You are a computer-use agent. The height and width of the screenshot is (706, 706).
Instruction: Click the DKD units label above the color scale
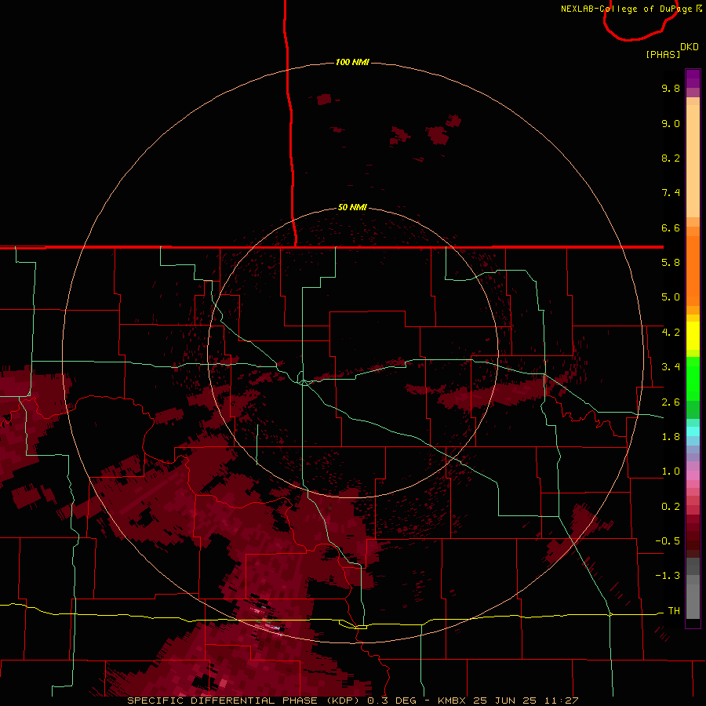(690, 47)
